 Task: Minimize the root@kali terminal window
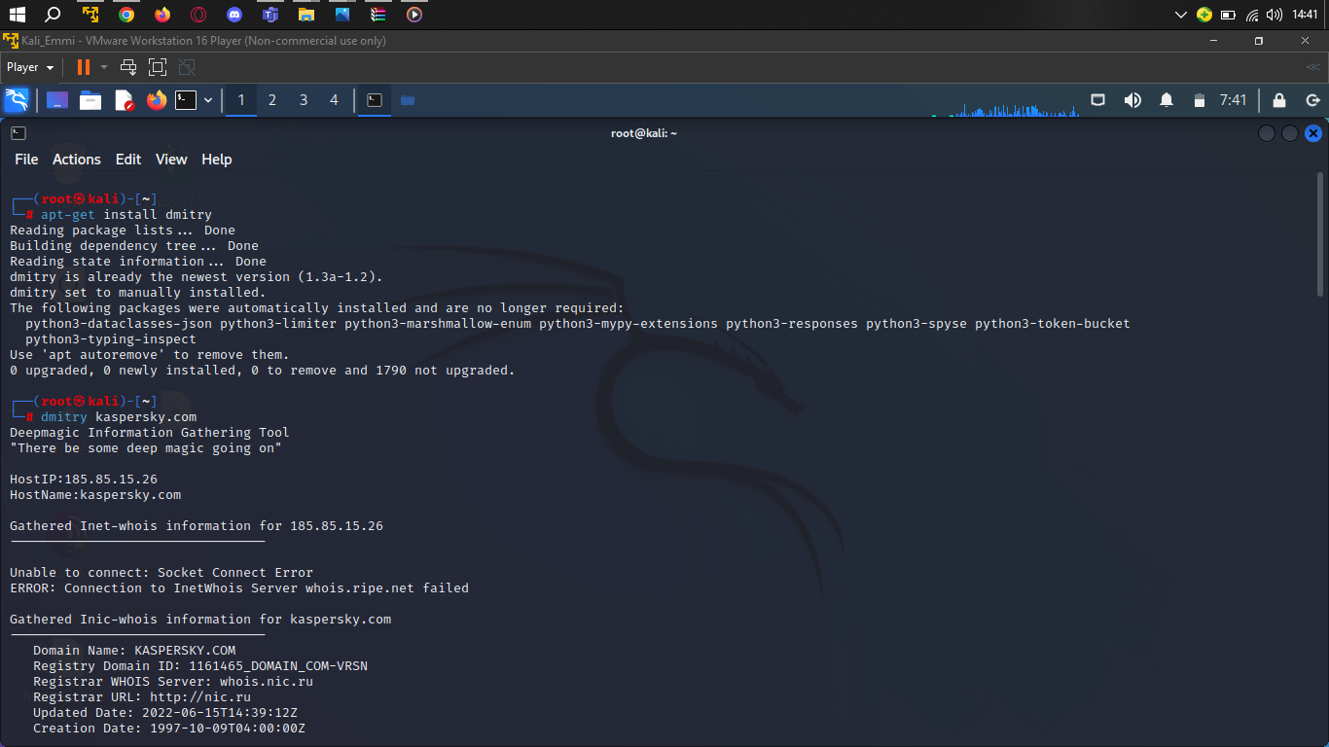1267,133
